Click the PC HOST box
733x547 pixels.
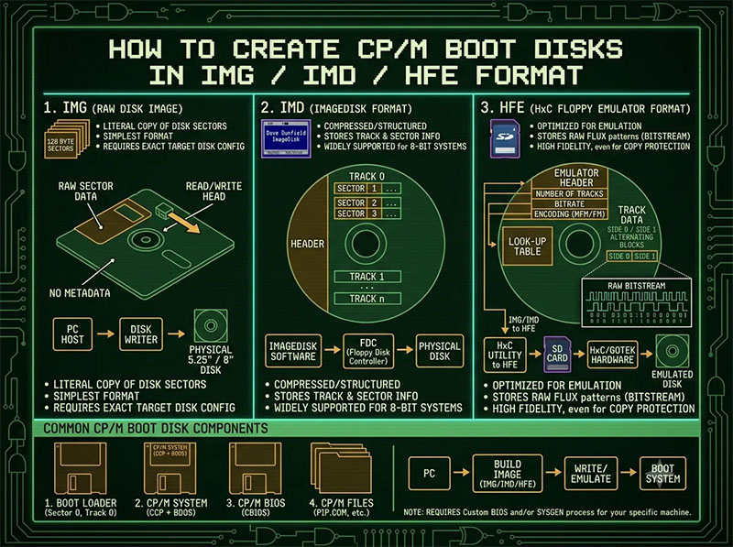pos(72,334)
